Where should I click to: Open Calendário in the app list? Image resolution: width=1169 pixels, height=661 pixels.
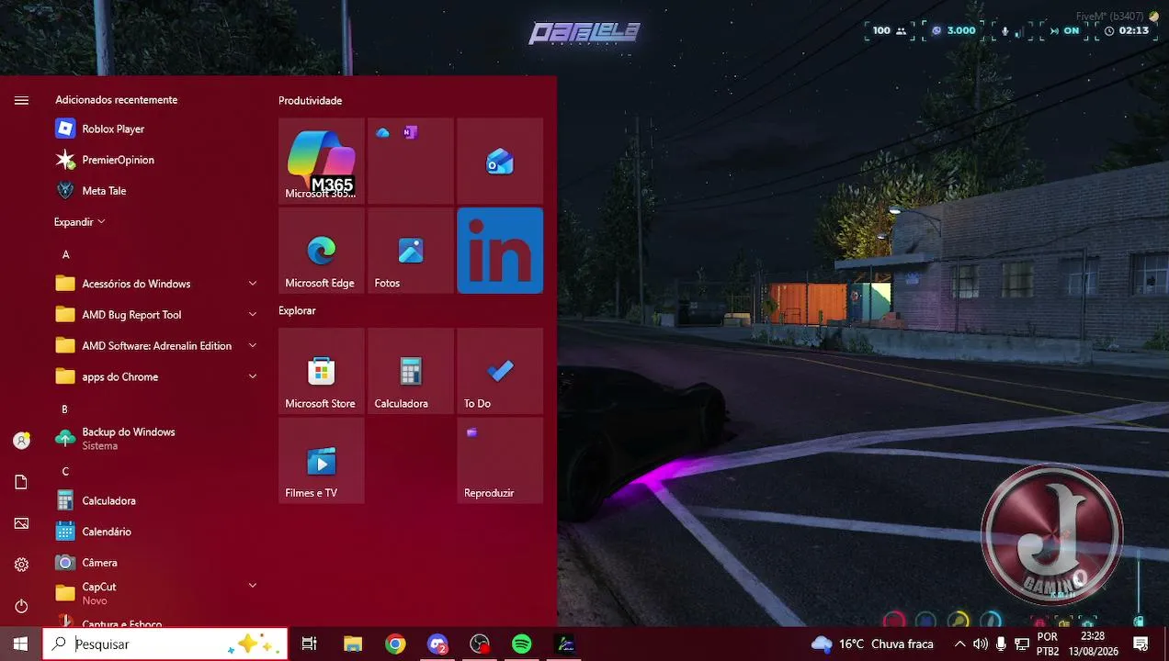156,532
